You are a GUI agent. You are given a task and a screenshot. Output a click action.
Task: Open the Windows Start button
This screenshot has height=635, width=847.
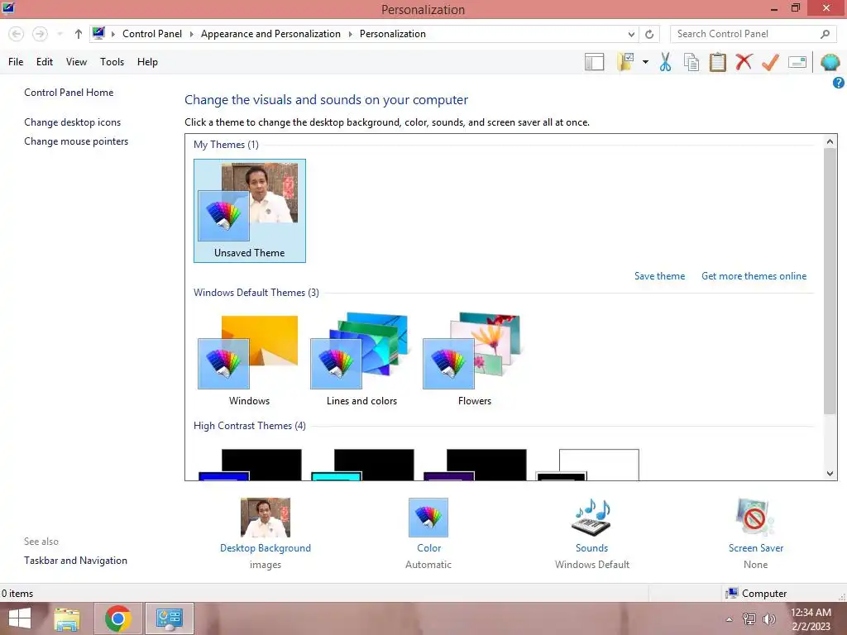(x=20, y=618)
